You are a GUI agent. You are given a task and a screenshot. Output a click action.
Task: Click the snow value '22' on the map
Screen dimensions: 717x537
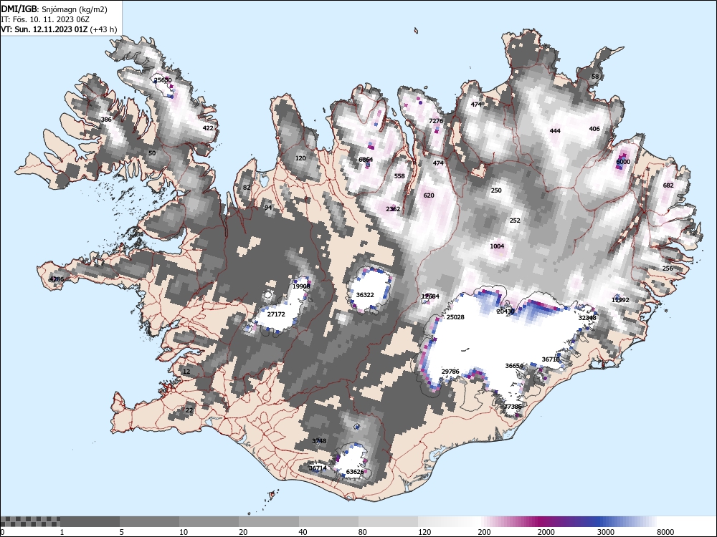coord(189,410)
